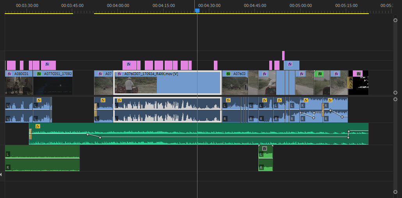402x198 pixels.
Task: Click green fx badge on A077C051 clip
Action: pyautogui.click(x=39, y=74)
